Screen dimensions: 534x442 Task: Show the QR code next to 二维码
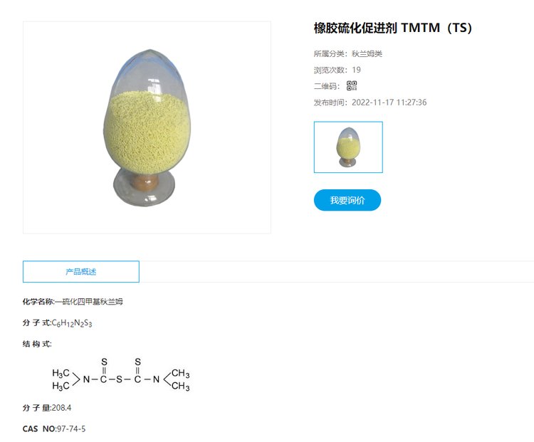click(x=352, y=85)
